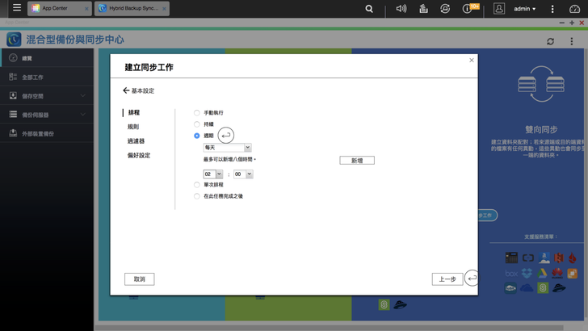Click the hubiC teal cloud service icon
Viewport: 588px width, 331px height.
[x=510, y=288]
